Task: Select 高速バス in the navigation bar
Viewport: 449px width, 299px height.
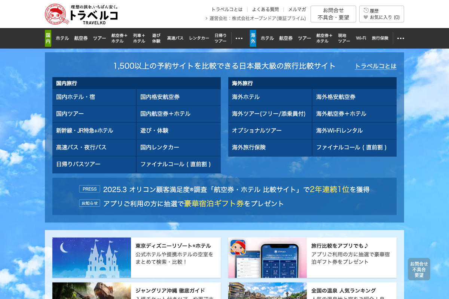Action: tap(175, 38)
